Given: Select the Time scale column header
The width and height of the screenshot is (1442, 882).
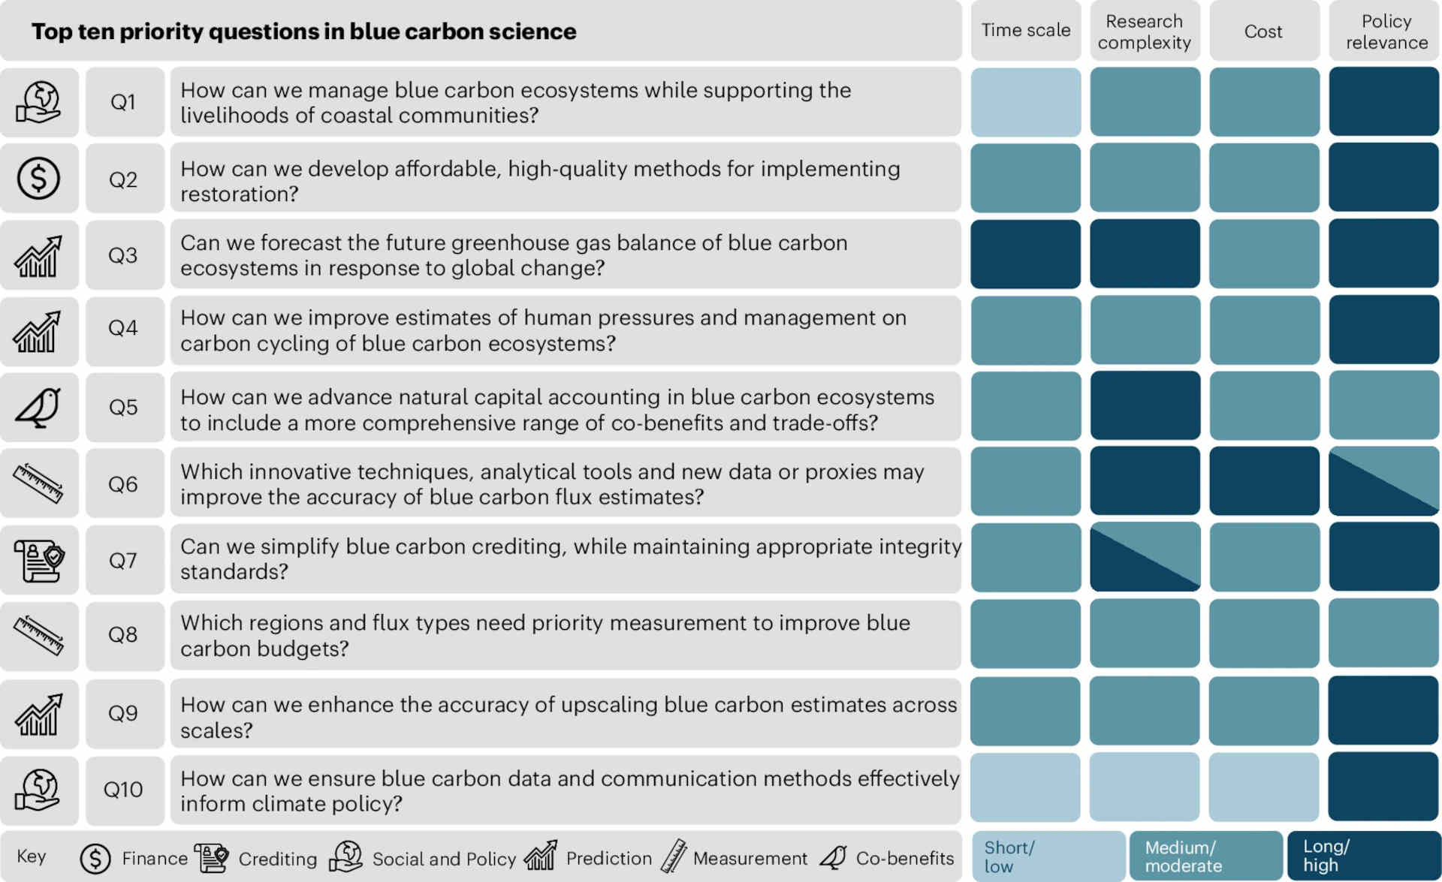Looking at the screenshot, I should pyautogui.click(x=1026, y=31).
